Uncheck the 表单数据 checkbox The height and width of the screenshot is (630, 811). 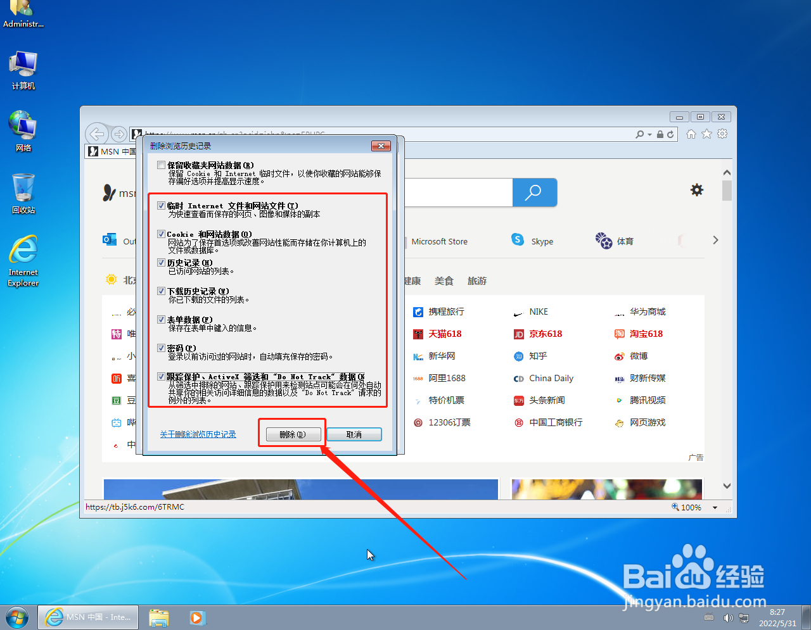point(162,319)
